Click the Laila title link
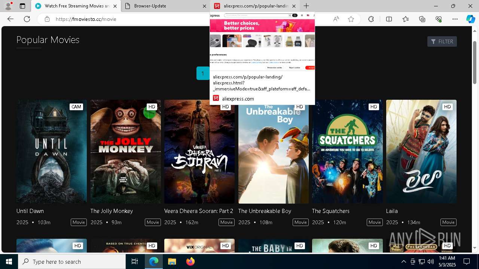 (392, 211)
